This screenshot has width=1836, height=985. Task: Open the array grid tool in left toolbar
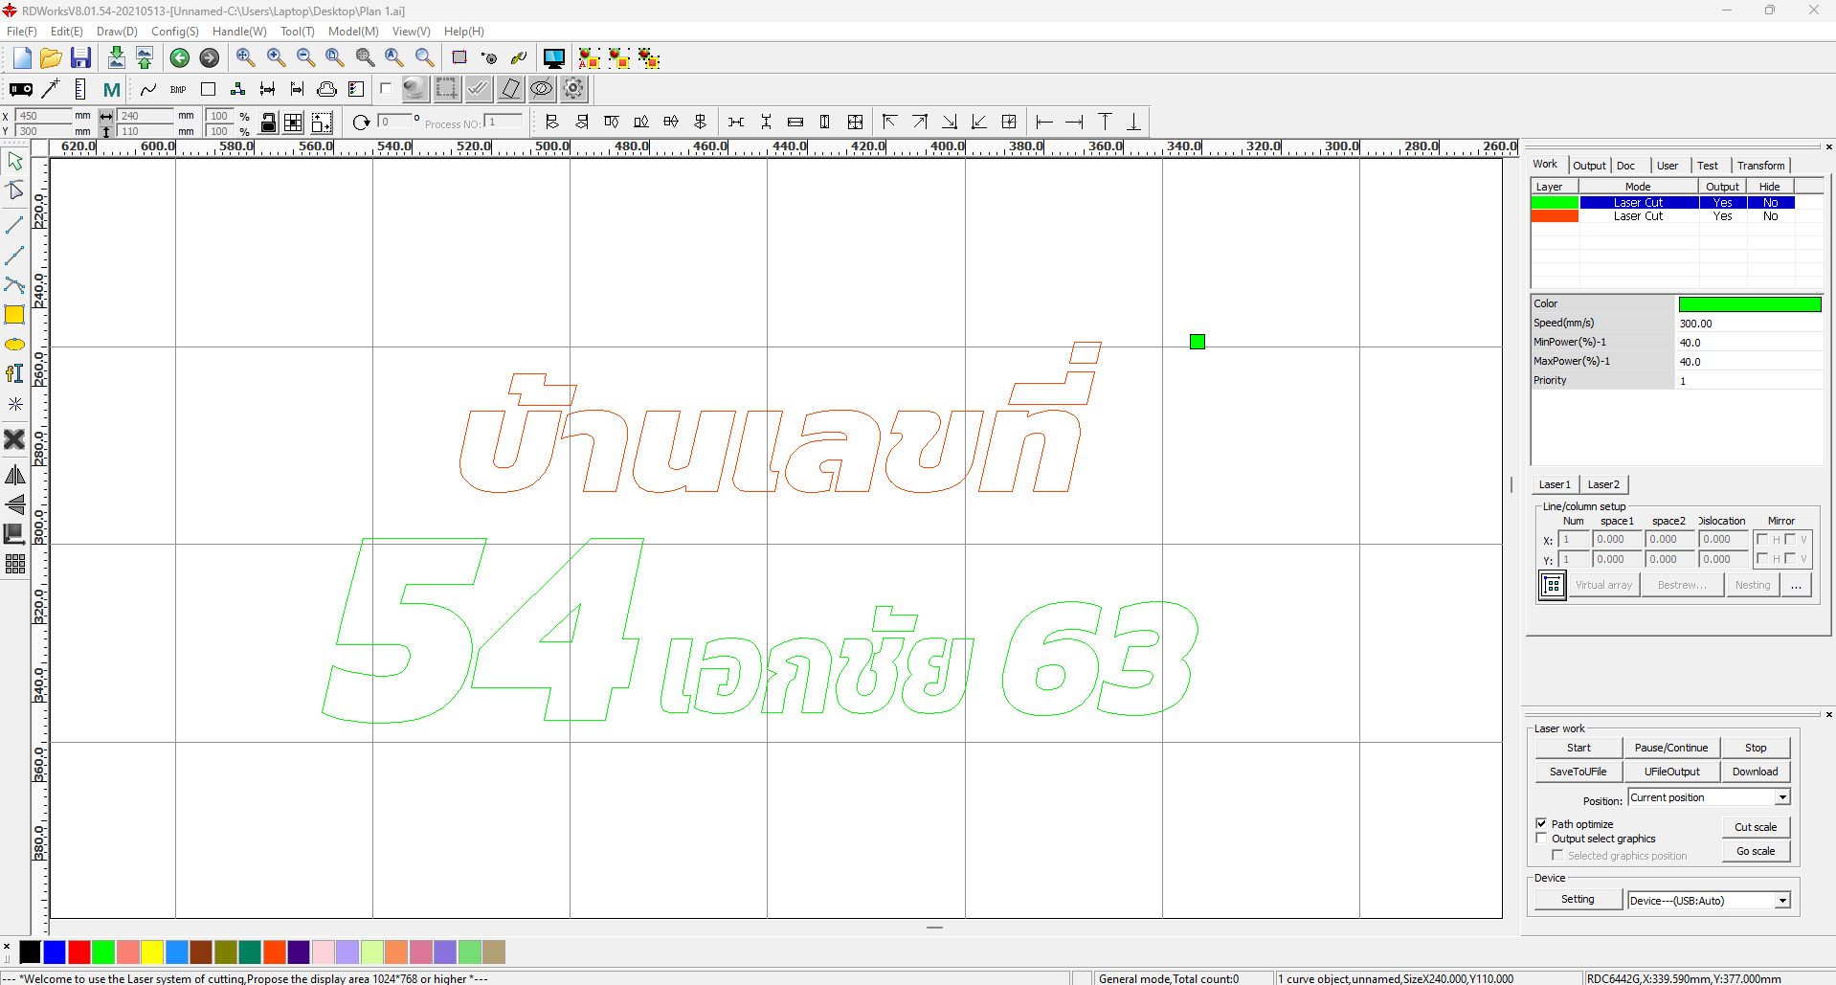tap(14, 564)
